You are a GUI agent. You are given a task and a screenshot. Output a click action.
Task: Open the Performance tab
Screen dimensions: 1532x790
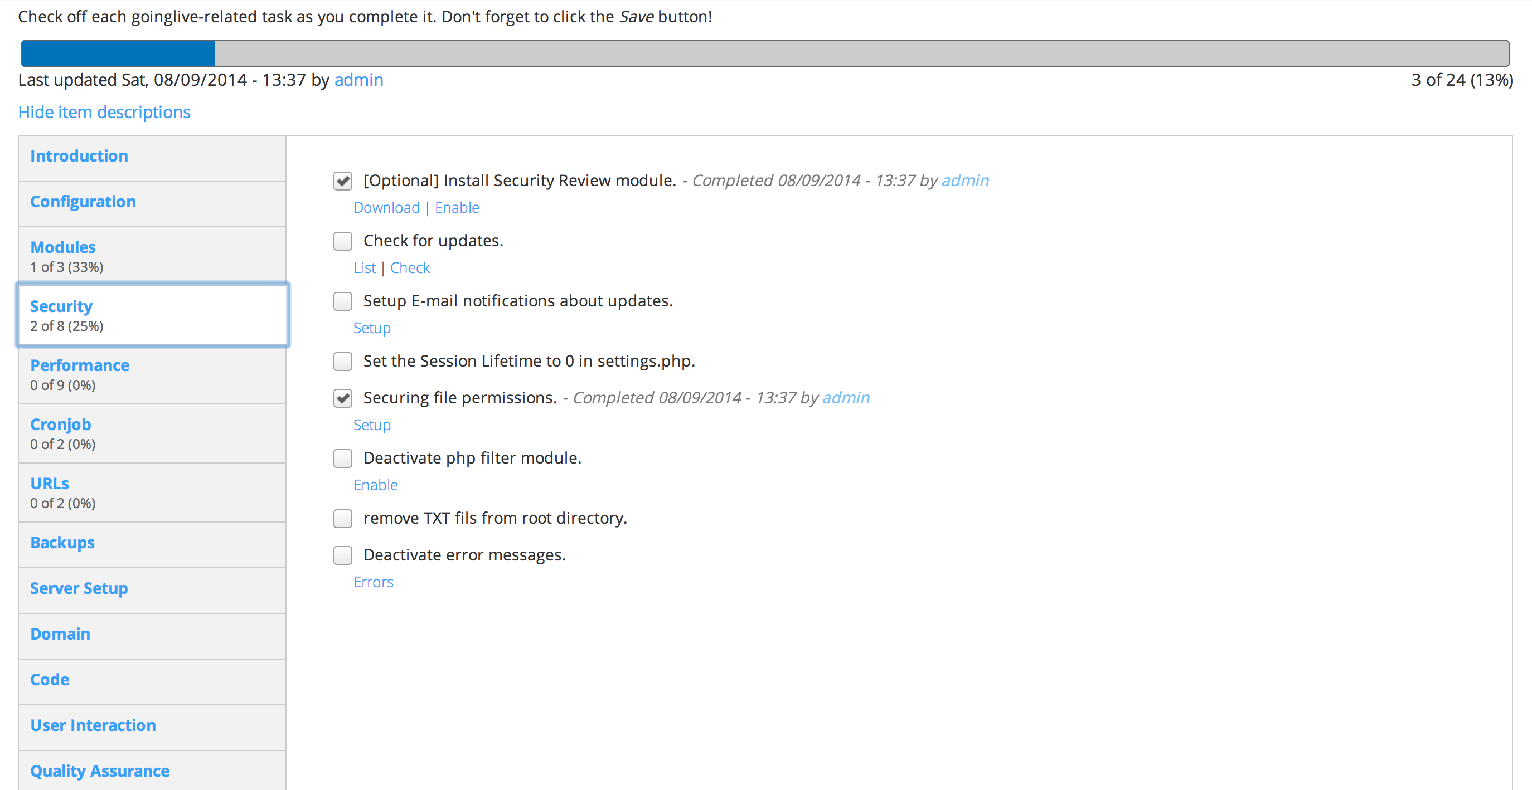(x=80, y=365)
